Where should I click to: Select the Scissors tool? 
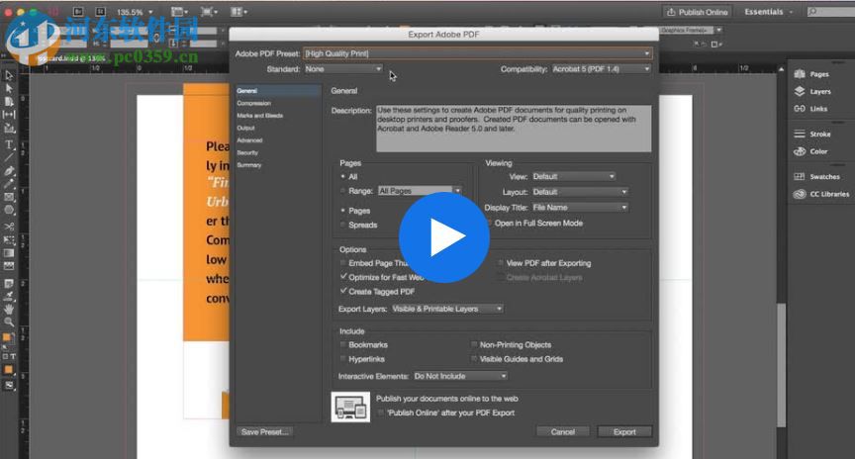click(9, 226)
